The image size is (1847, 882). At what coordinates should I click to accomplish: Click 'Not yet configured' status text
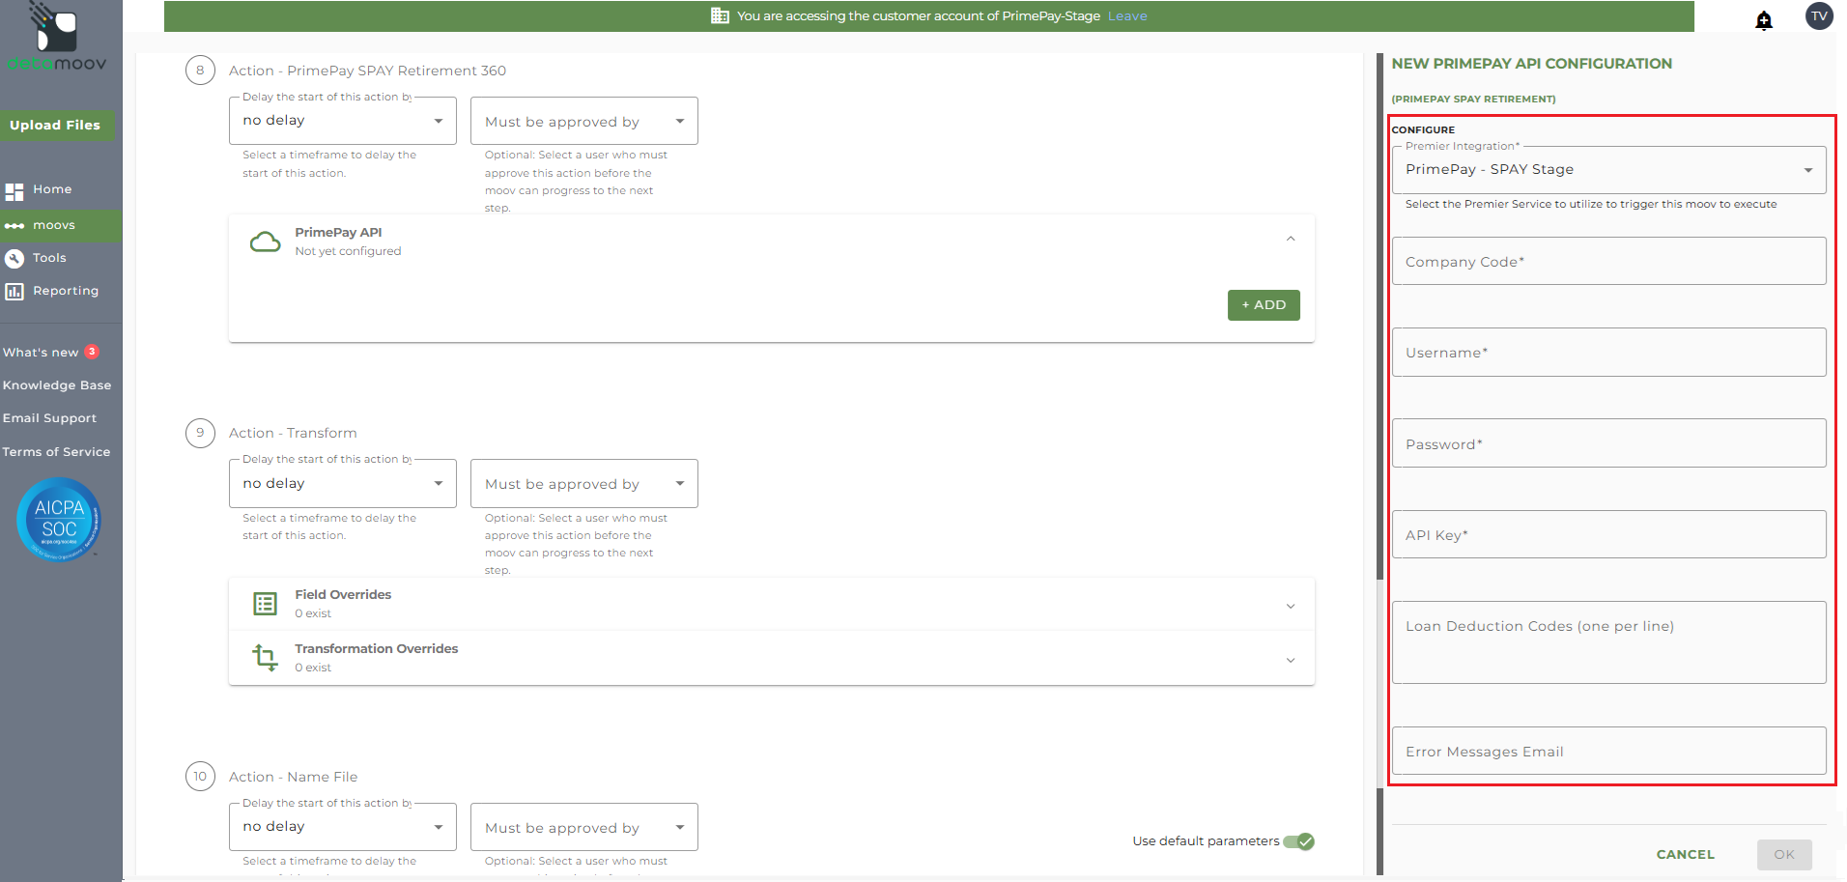click(348, 251)
